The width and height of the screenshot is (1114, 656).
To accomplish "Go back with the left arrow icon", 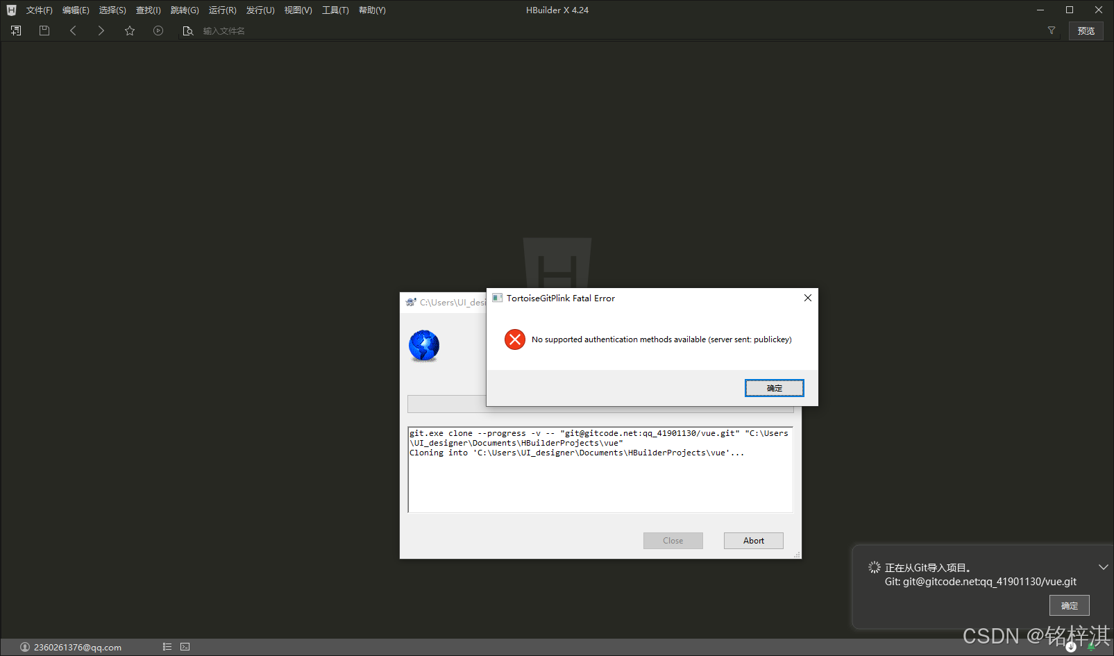I will [x=73, y=31].
